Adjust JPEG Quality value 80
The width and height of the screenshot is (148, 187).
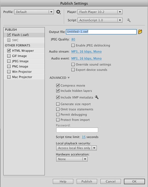tap(73, 39)
